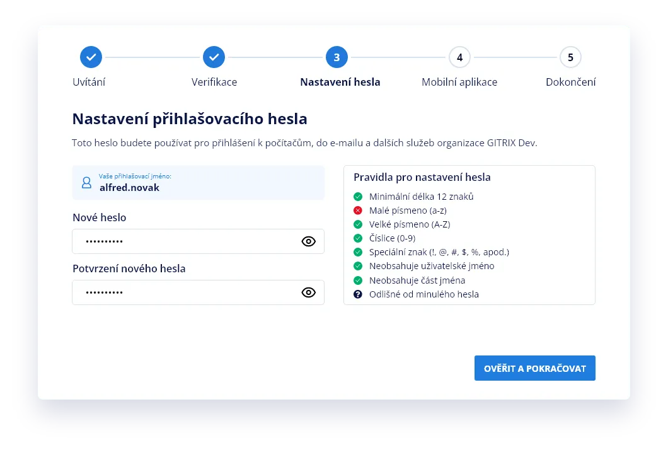
Task: Click the Pravidla pro nastavení hesla title
Action: (422, 177)
